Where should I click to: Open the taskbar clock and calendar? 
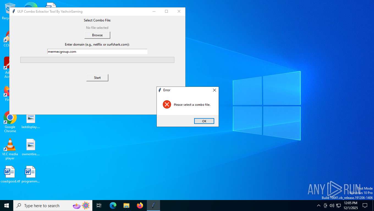[x=351, y=206]
